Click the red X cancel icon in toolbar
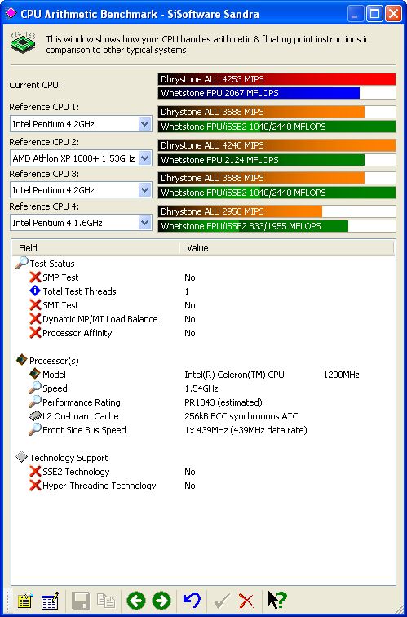Screen dimensions: 407x617 (246, 601)
